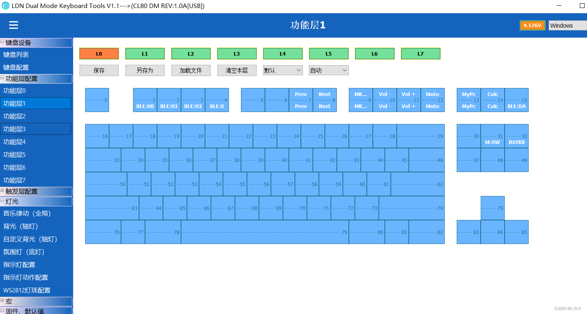This screenshot has height=314, width=587.
Task: Select key 32 labeled RSTKB
Action: (517, 136)
